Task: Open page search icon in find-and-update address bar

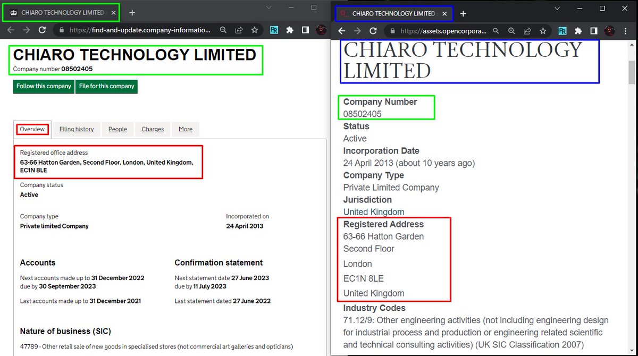Action: [224, 30]
